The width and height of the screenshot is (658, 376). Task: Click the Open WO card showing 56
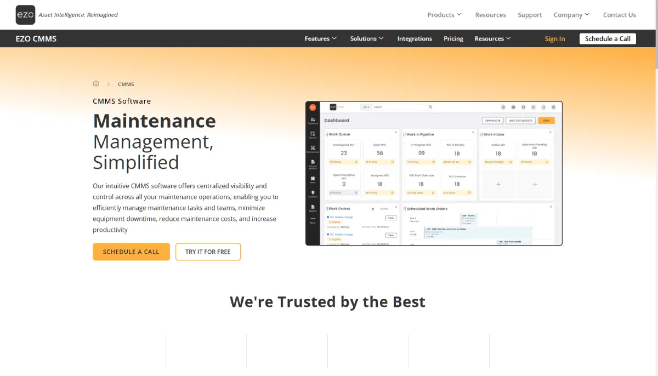point(379,153)
